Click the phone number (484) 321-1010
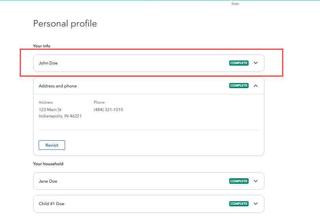320x217 pixels. tap(109, 109)
